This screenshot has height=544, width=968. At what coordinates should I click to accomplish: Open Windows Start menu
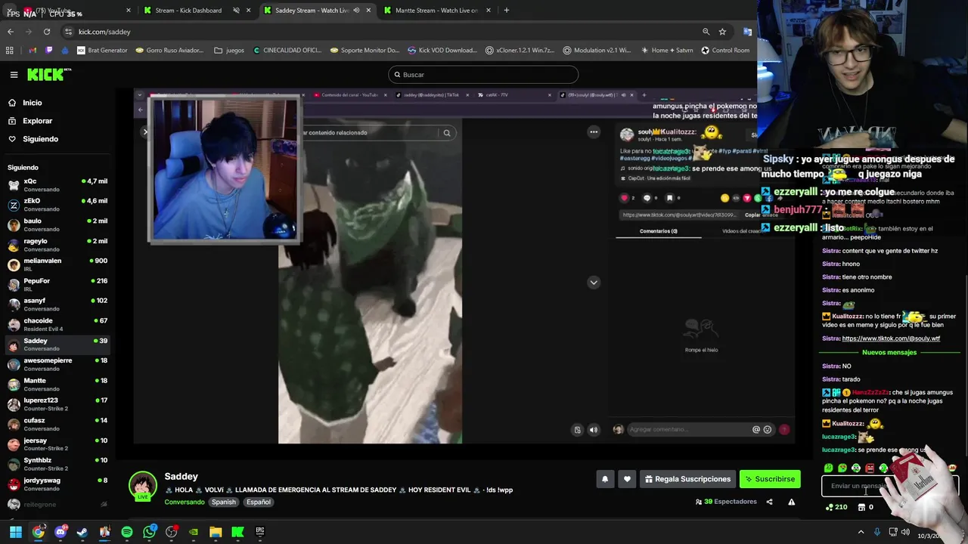click(x=16, y=532)
